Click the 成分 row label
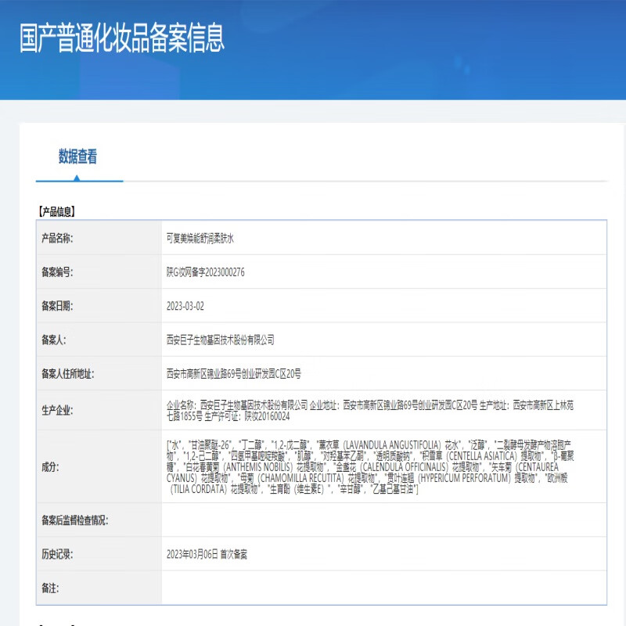 (49, 466)
